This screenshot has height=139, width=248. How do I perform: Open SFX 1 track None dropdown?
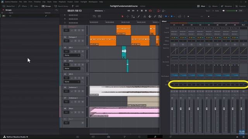[x=72, y=55]
